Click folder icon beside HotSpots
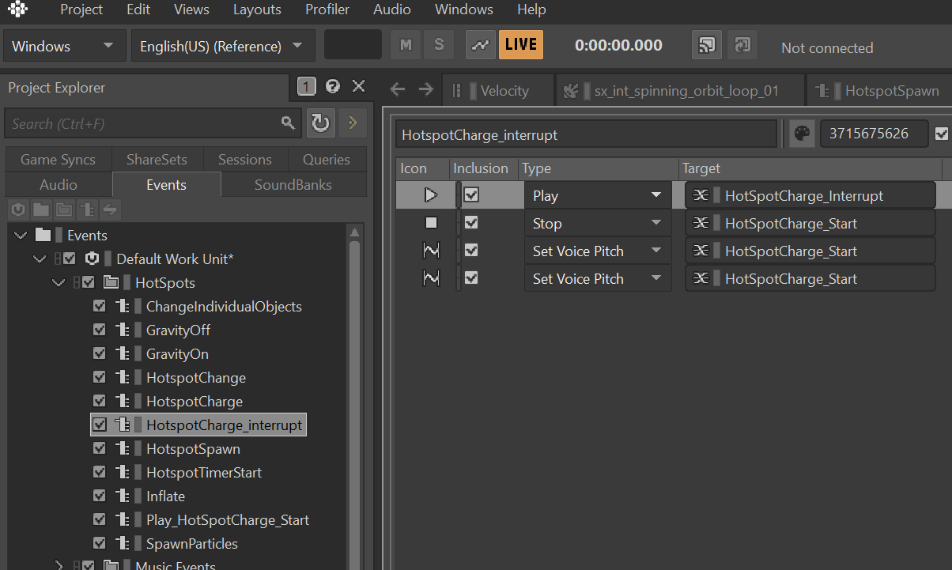952x570 pixels. click(111, 282)
